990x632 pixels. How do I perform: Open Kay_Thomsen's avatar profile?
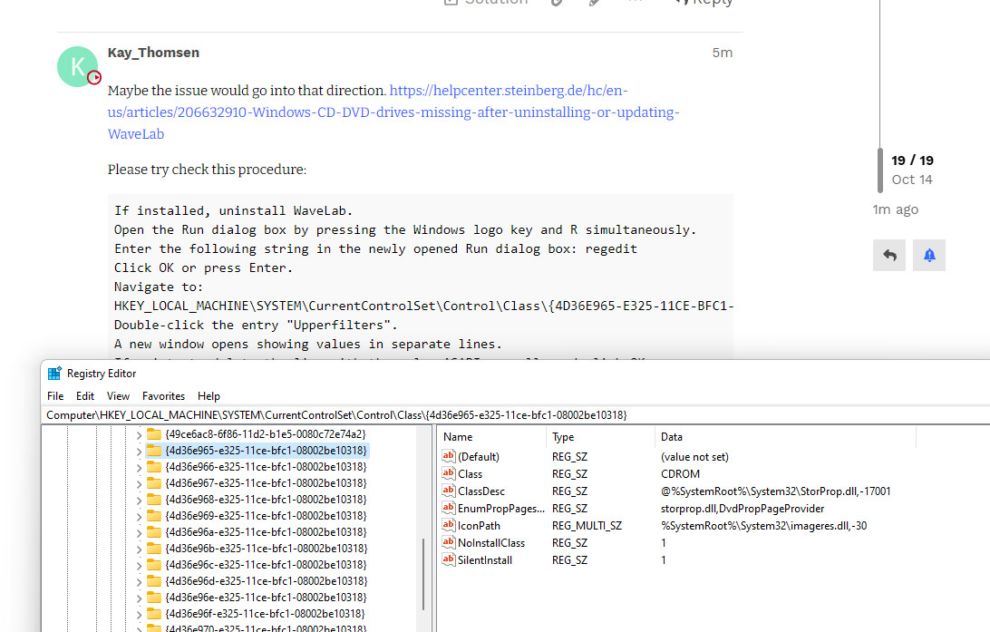77,66
